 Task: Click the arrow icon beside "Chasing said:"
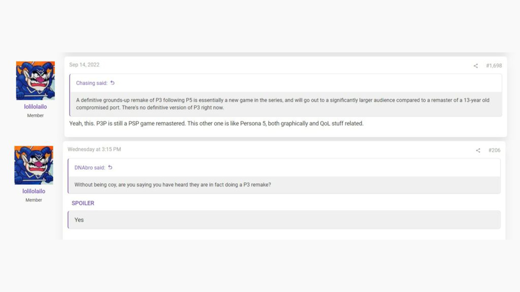(113, 83)
